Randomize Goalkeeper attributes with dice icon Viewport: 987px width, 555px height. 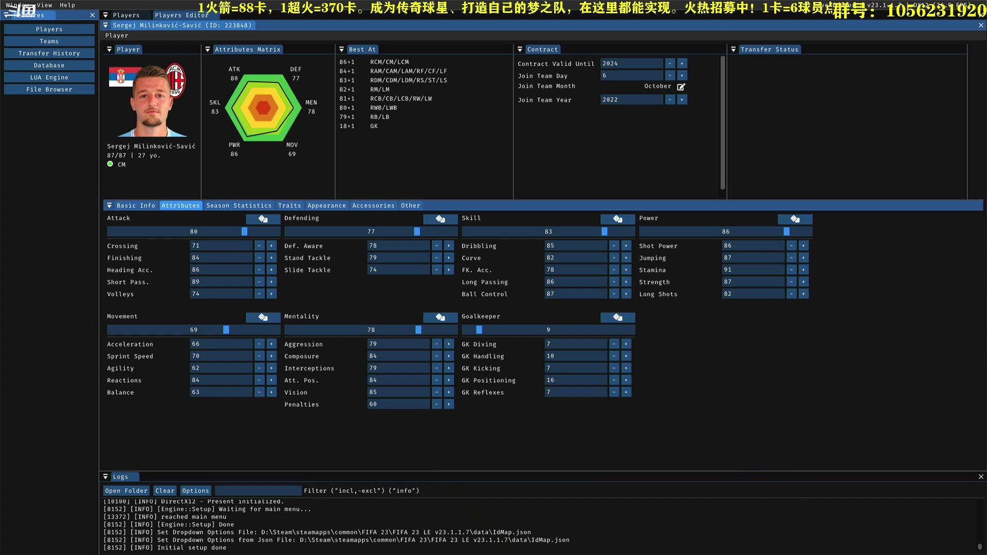tap(617, 317)
